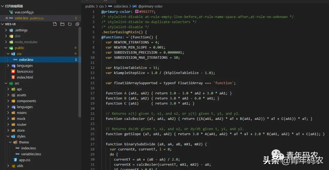The width and height of the screenshot is (329, 170).
Task: Click '@primary-color' symbol in the breadcrumb
Action: coord(150,6)
